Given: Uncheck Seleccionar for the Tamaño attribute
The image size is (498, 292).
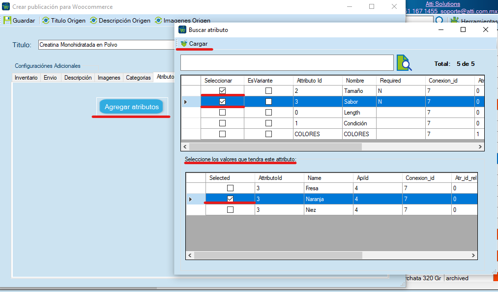Looking at the screenshot, I should tap(222, 91).
